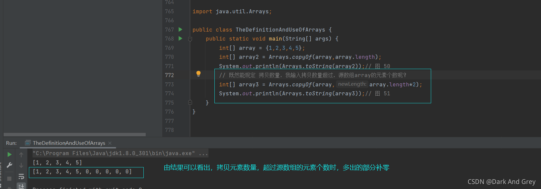Click the horizontal scrollbar in left panel
The height and width of the screenshot is (189, 541).
pyautogui.click(x=74, y=135)
